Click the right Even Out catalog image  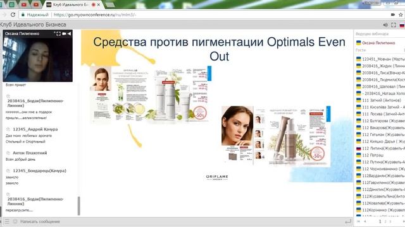(x=275, y=136)
